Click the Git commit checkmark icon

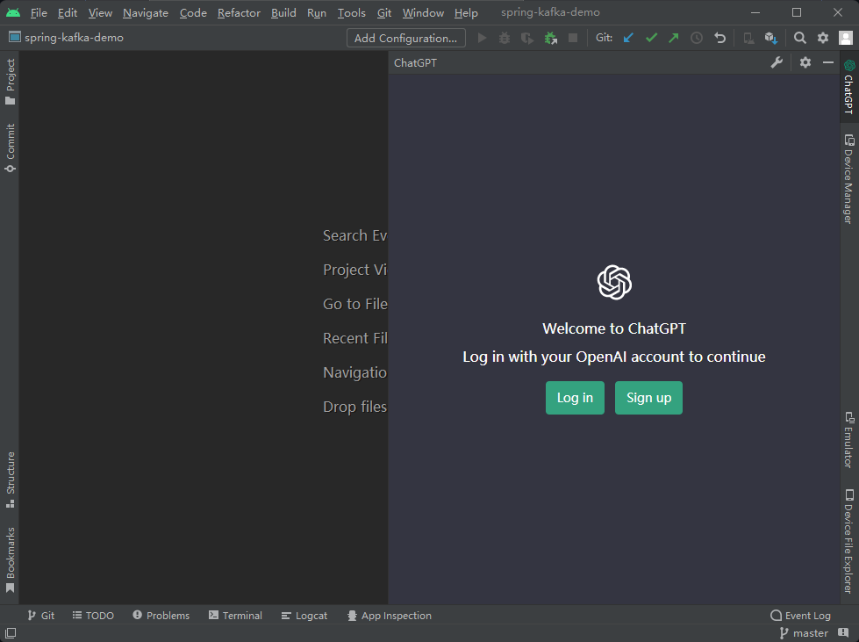[x=651, y=38]
